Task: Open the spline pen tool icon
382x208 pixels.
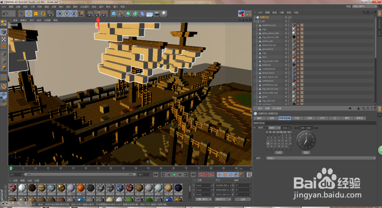Action: click(121, 14)
